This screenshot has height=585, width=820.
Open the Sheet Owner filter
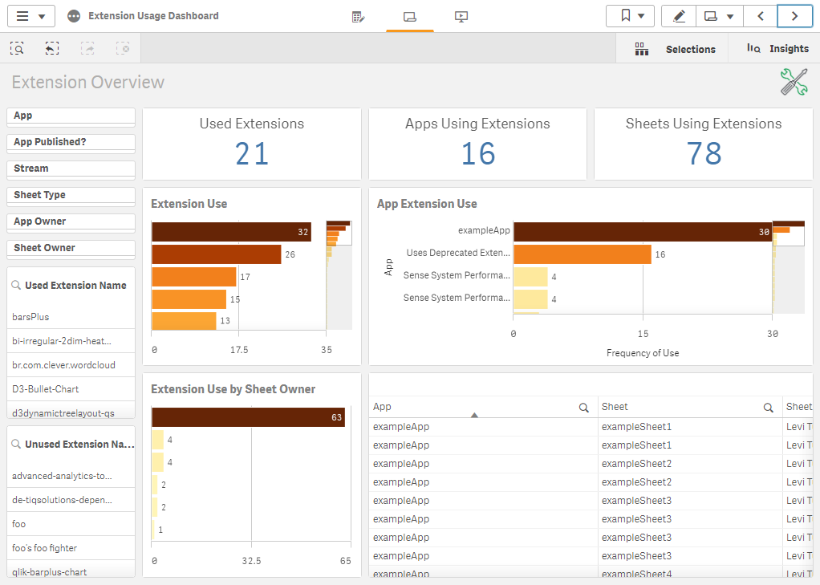(71, 249)
